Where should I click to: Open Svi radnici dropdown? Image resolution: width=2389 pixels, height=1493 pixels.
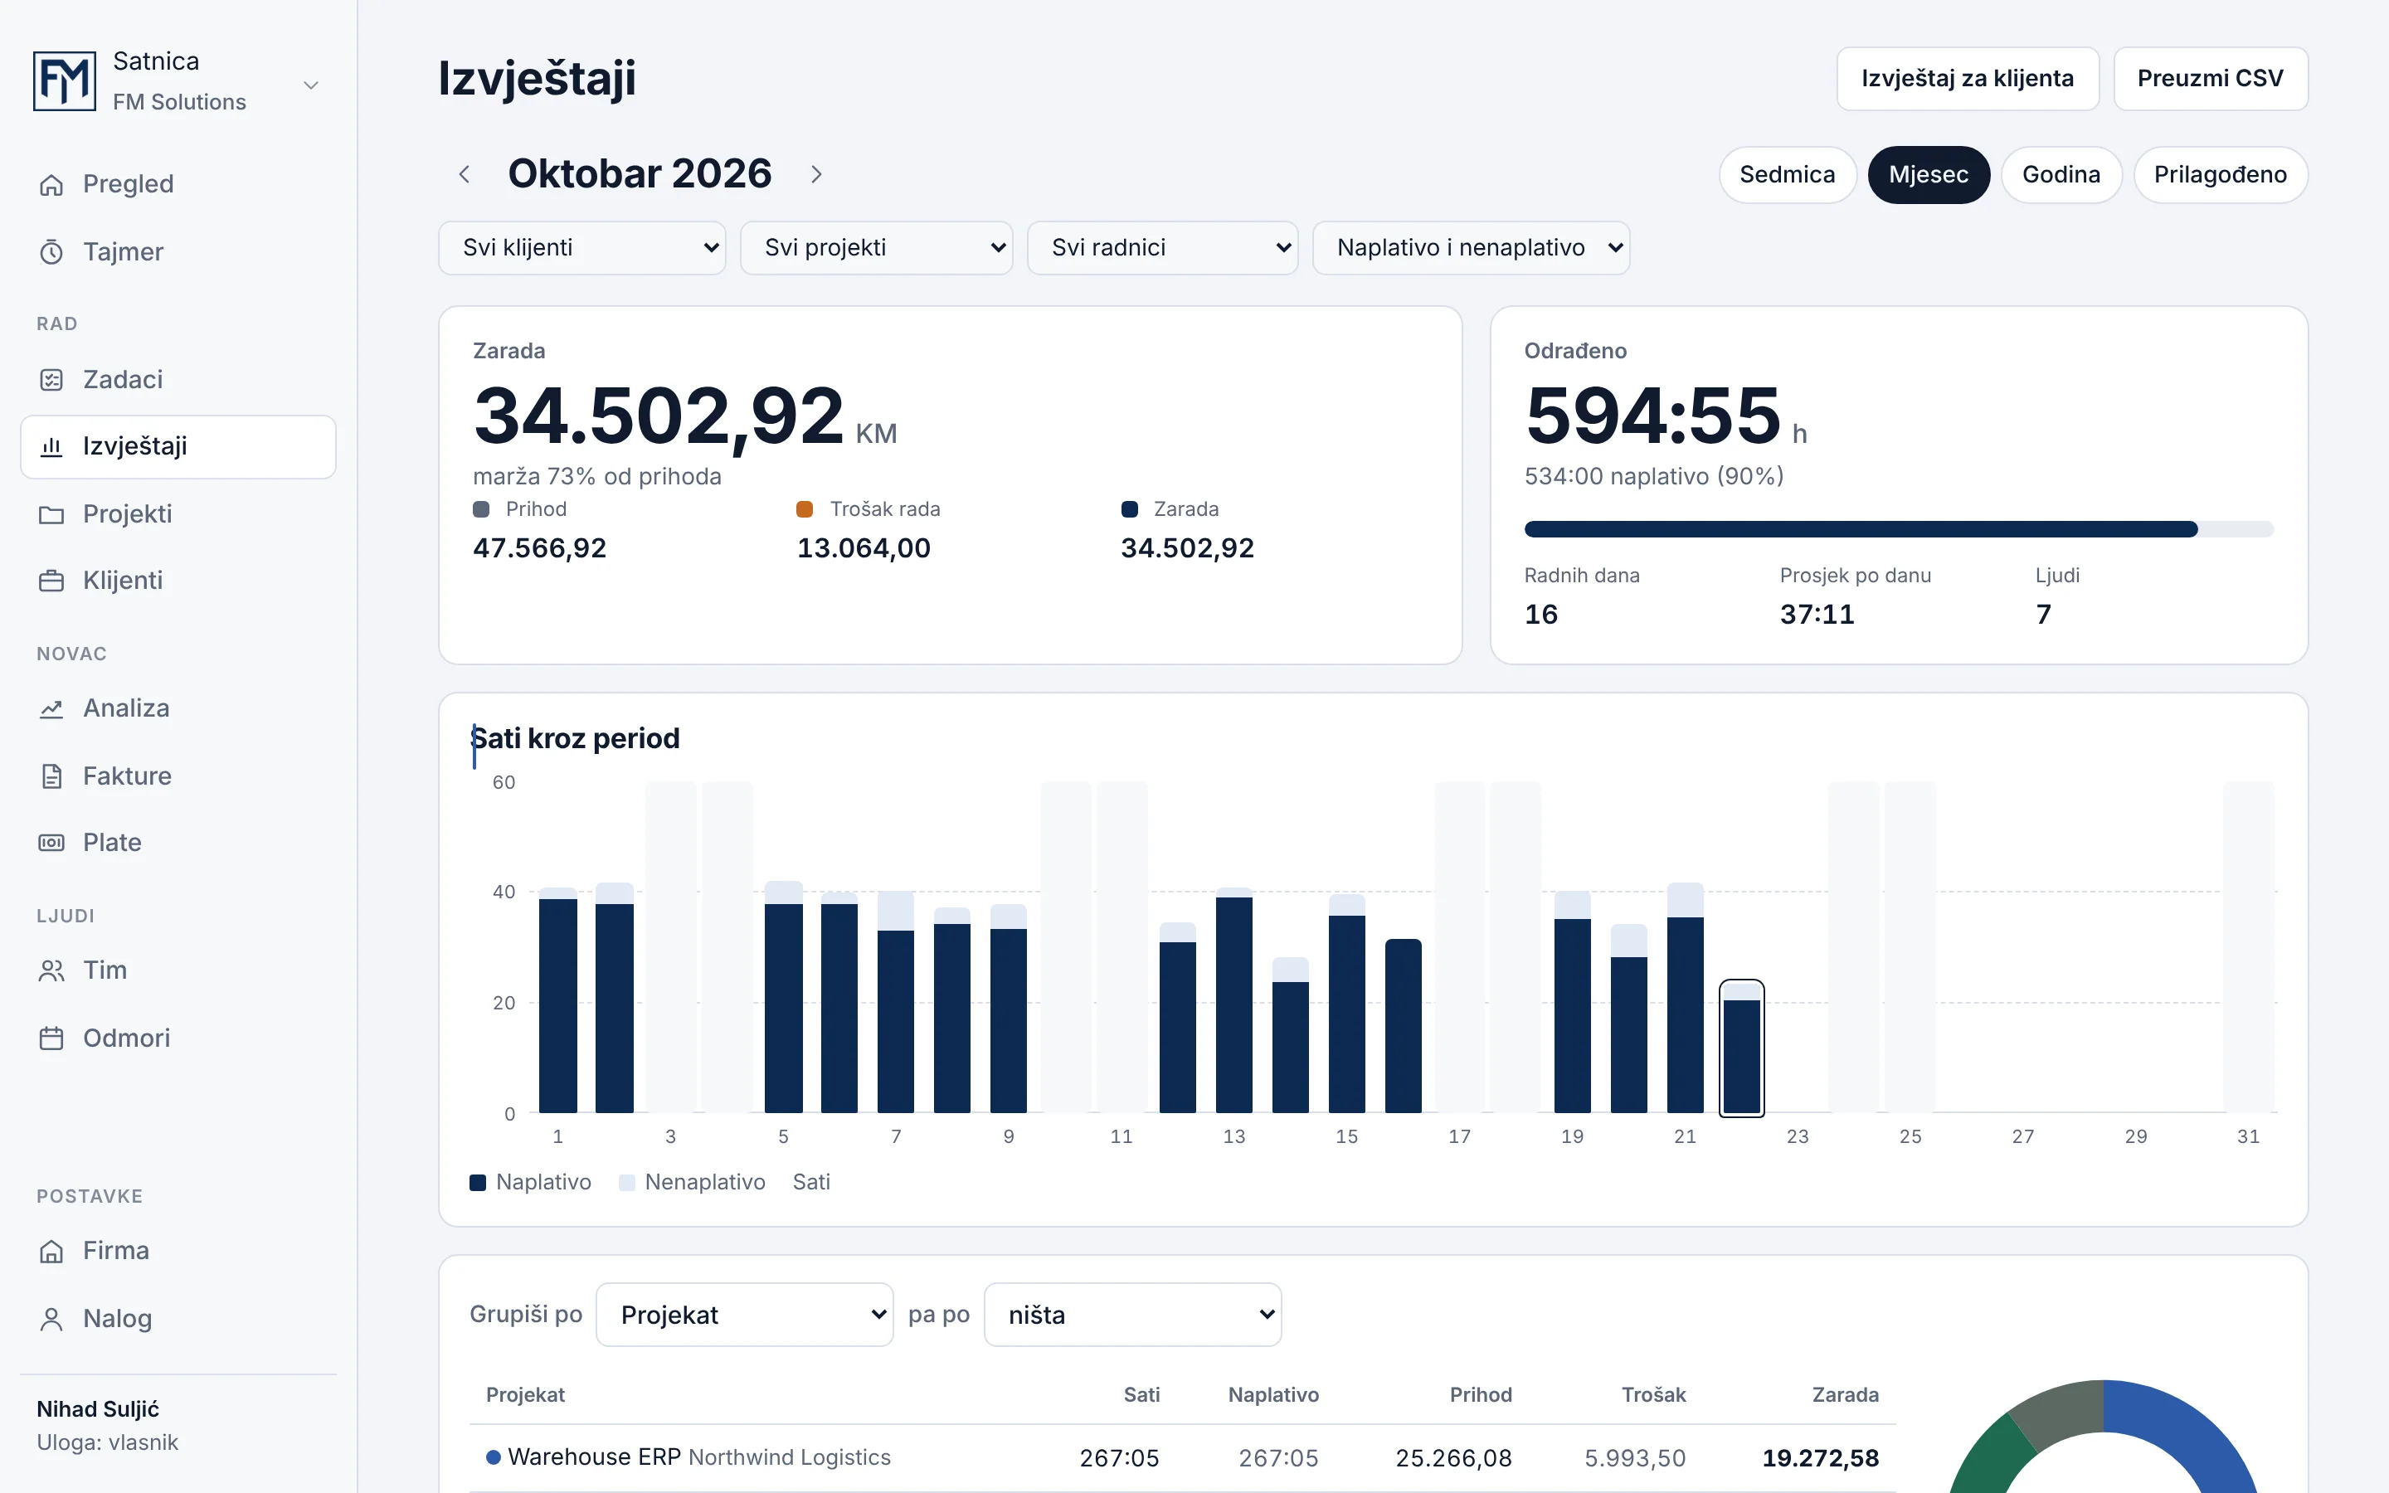click(1162, 248)
